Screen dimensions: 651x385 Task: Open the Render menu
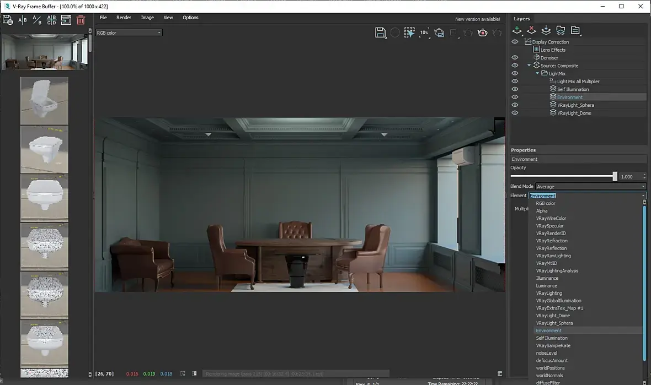pyautogui.click(x=124, y=18)
